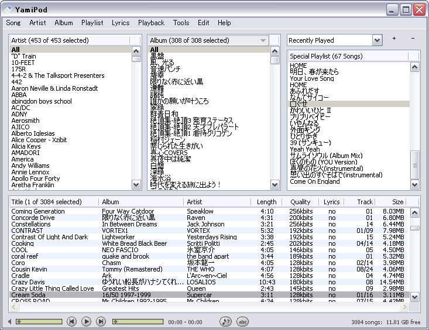Click the volume speaker icon
Image resolution: width=429 pixels, height=330 pixels.
[x=10, y=322]
